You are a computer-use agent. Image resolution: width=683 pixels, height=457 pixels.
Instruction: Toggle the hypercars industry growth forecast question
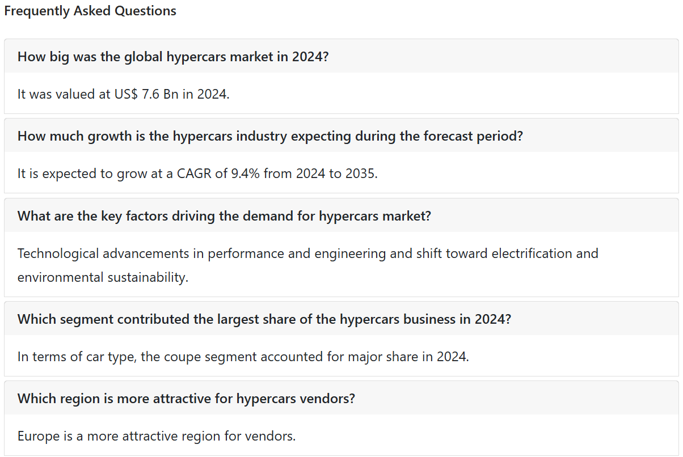pos(341,136)
